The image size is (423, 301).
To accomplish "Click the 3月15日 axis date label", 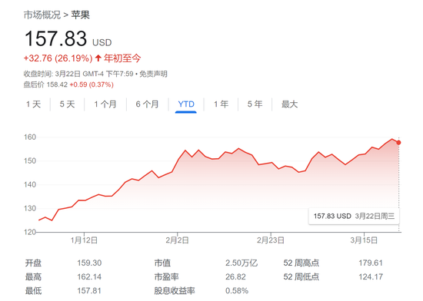I will [364, 240].
